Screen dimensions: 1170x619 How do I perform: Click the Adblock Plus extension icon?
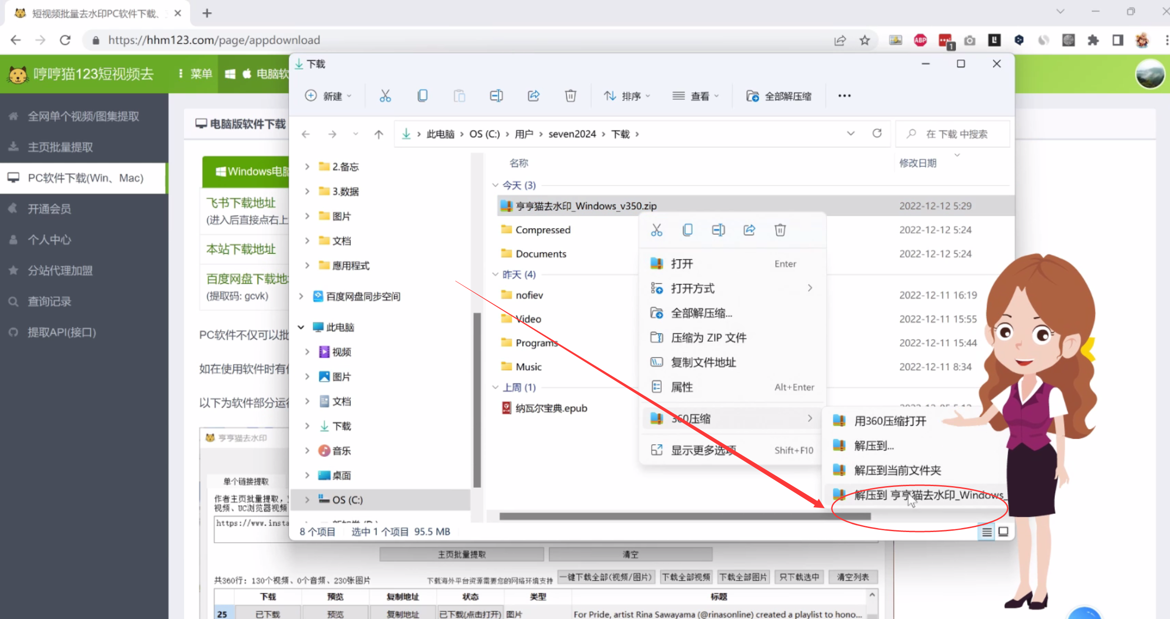[920, 41]
